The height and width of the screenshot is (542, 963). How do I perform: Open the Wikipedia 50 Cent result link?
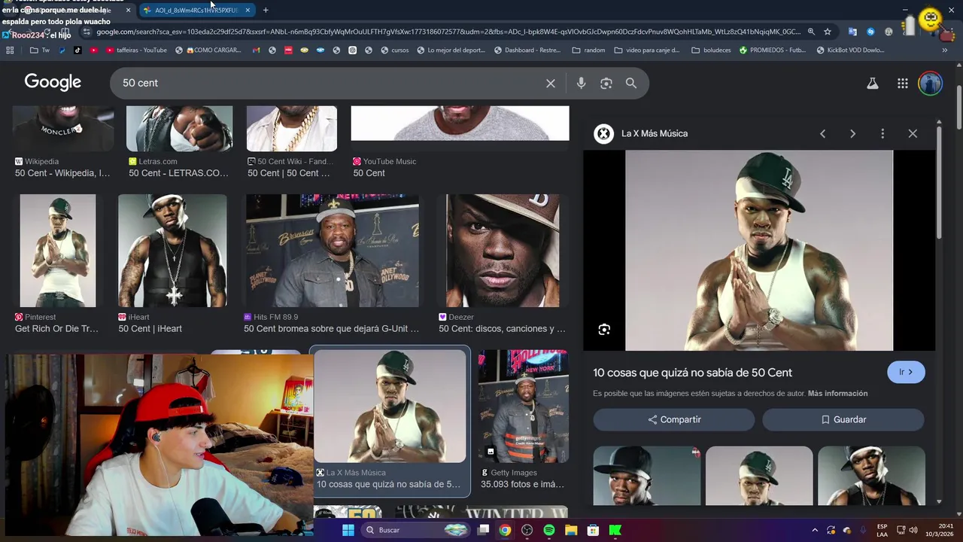(x=62, y=173)
